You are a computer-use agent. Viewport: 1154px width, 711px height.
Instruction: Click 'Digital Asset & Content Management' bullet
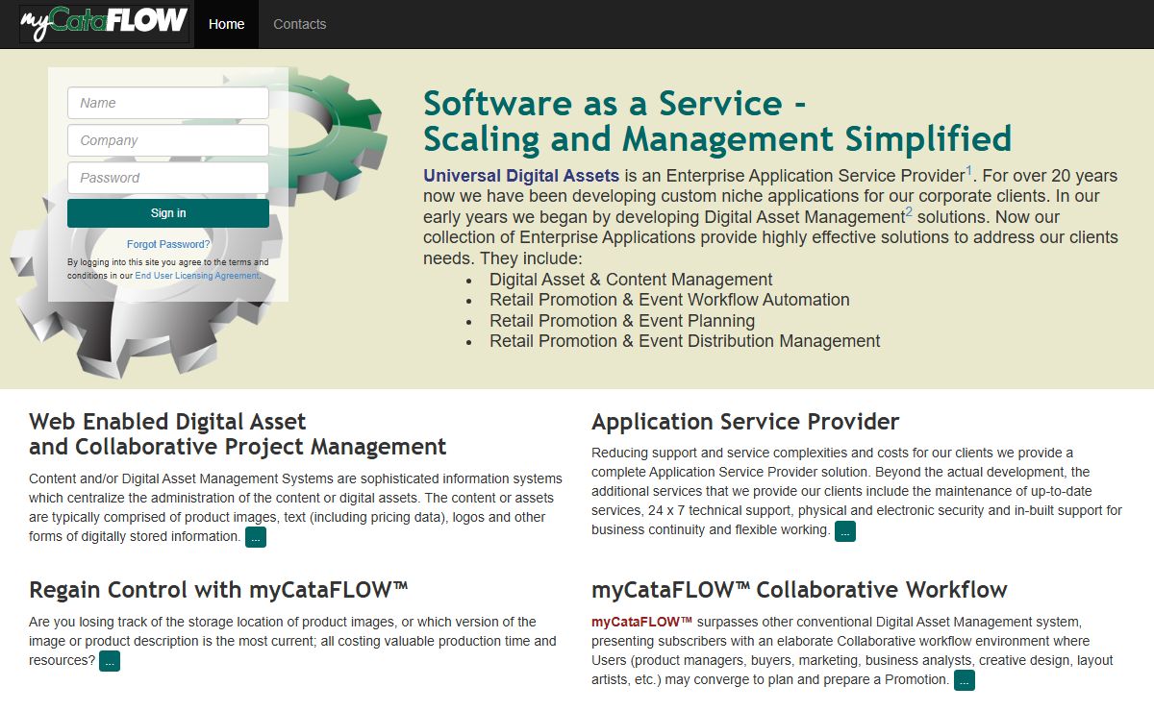click(x=631, y=280)
